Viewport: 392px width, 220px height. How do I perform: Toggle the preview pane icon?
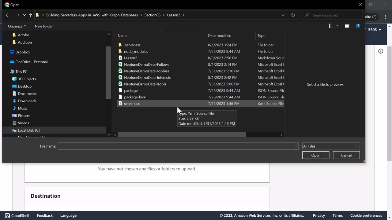click(347, 26)
